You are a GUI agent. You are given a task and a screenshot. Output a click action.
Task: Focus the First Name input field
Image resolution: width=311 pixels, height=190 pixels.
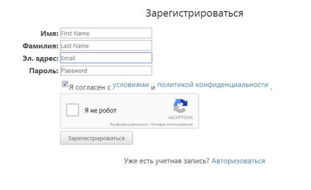(x=106, y=33)
